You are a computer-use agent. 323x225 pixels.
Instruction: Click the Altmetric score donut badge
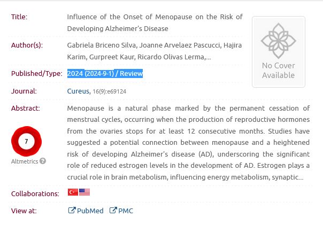[x=26, y=141]
